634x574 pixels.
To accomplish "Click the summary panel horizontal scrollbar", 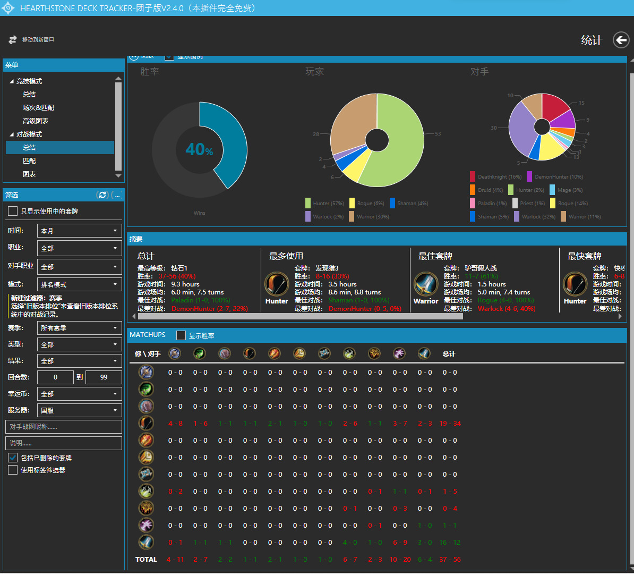I will [x=300, y=316].
